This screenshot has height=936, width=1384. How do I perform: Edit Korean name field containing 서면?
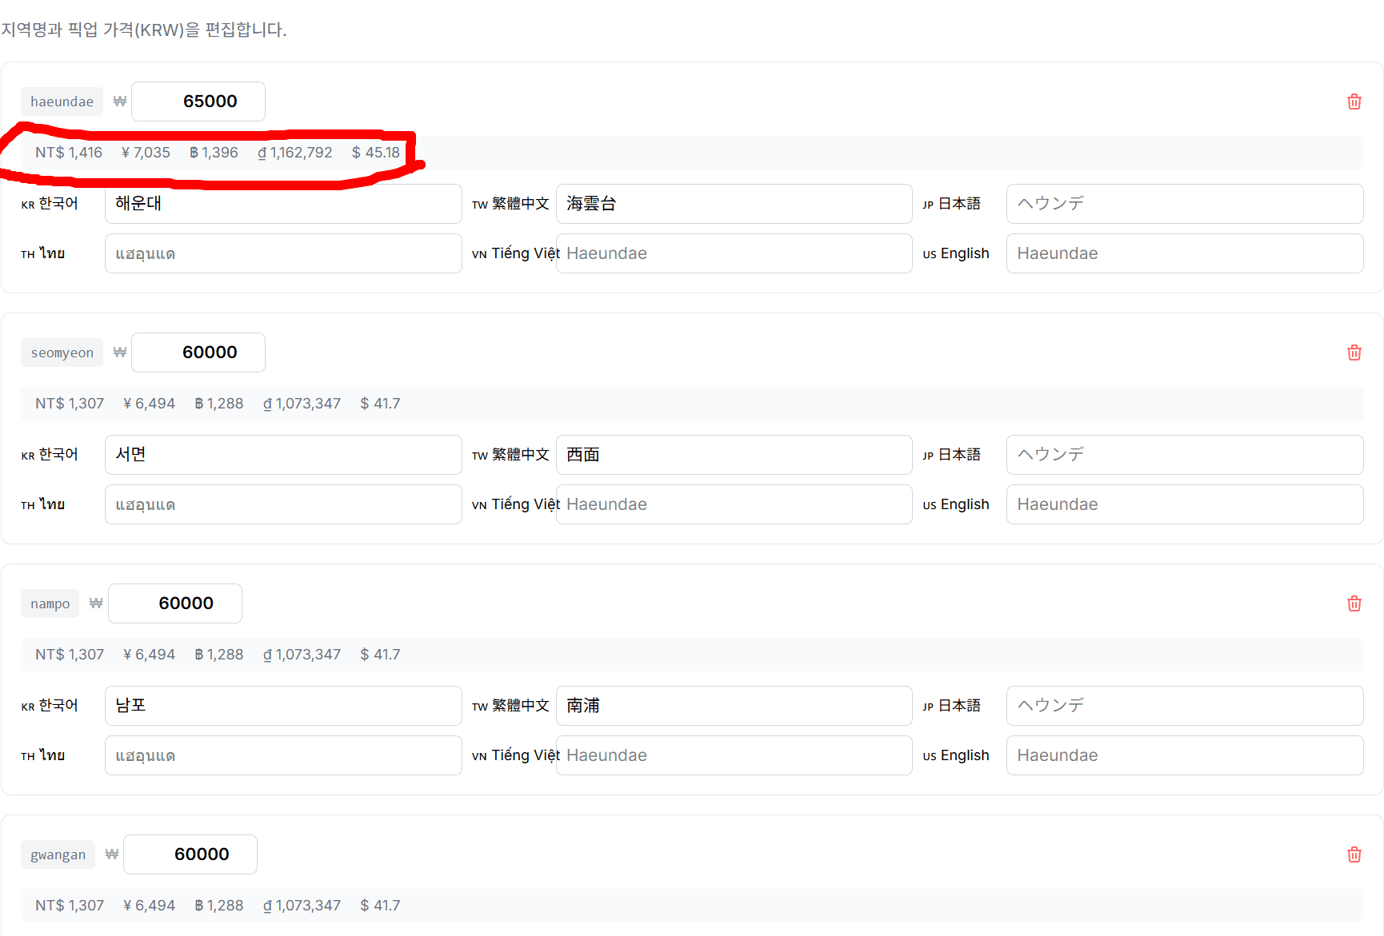(x=283, y=455)
